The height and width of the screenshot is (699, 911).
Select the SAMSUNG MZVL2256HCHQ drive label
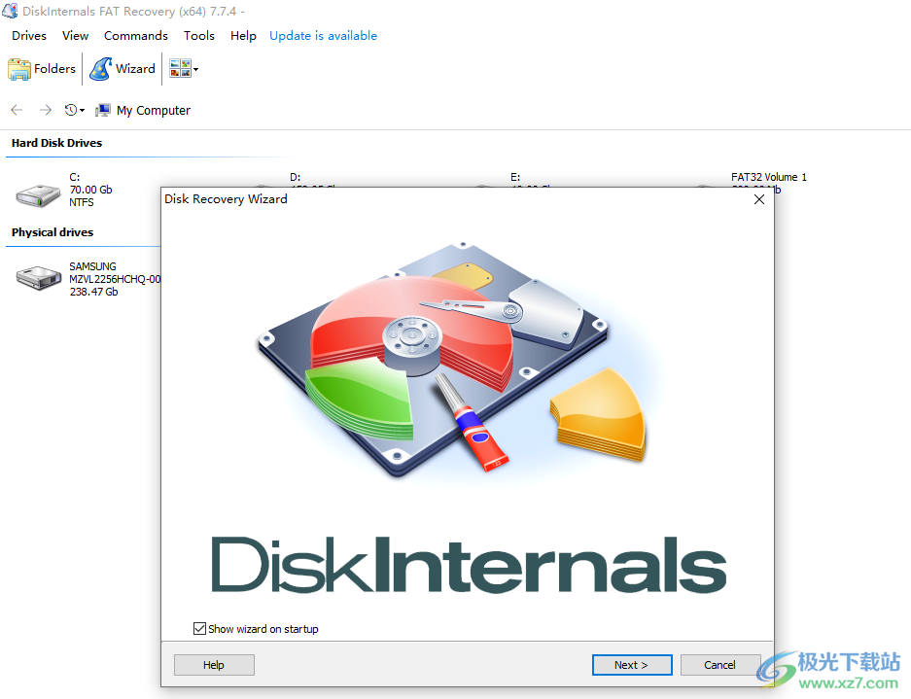click(x=115, y=279)
